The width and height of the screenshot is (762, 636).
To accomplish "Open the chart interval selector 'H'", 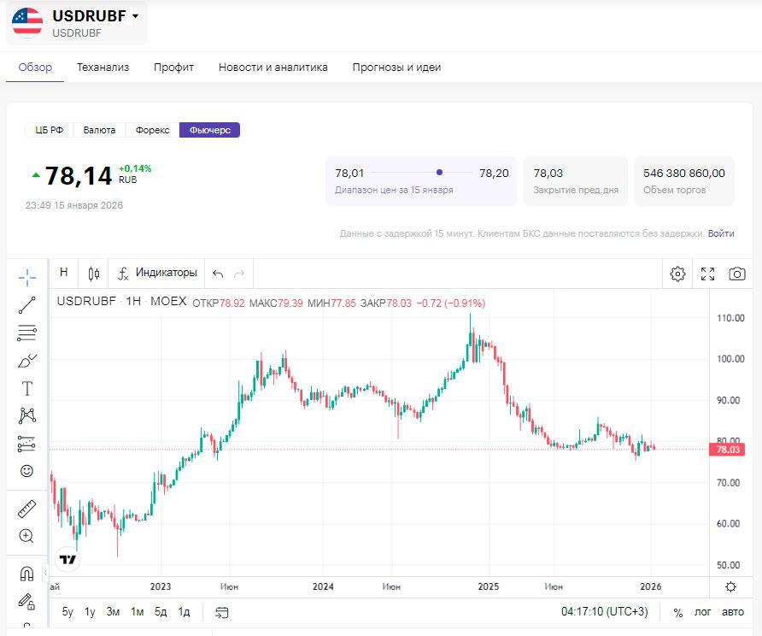I will [x=63, y=273].
